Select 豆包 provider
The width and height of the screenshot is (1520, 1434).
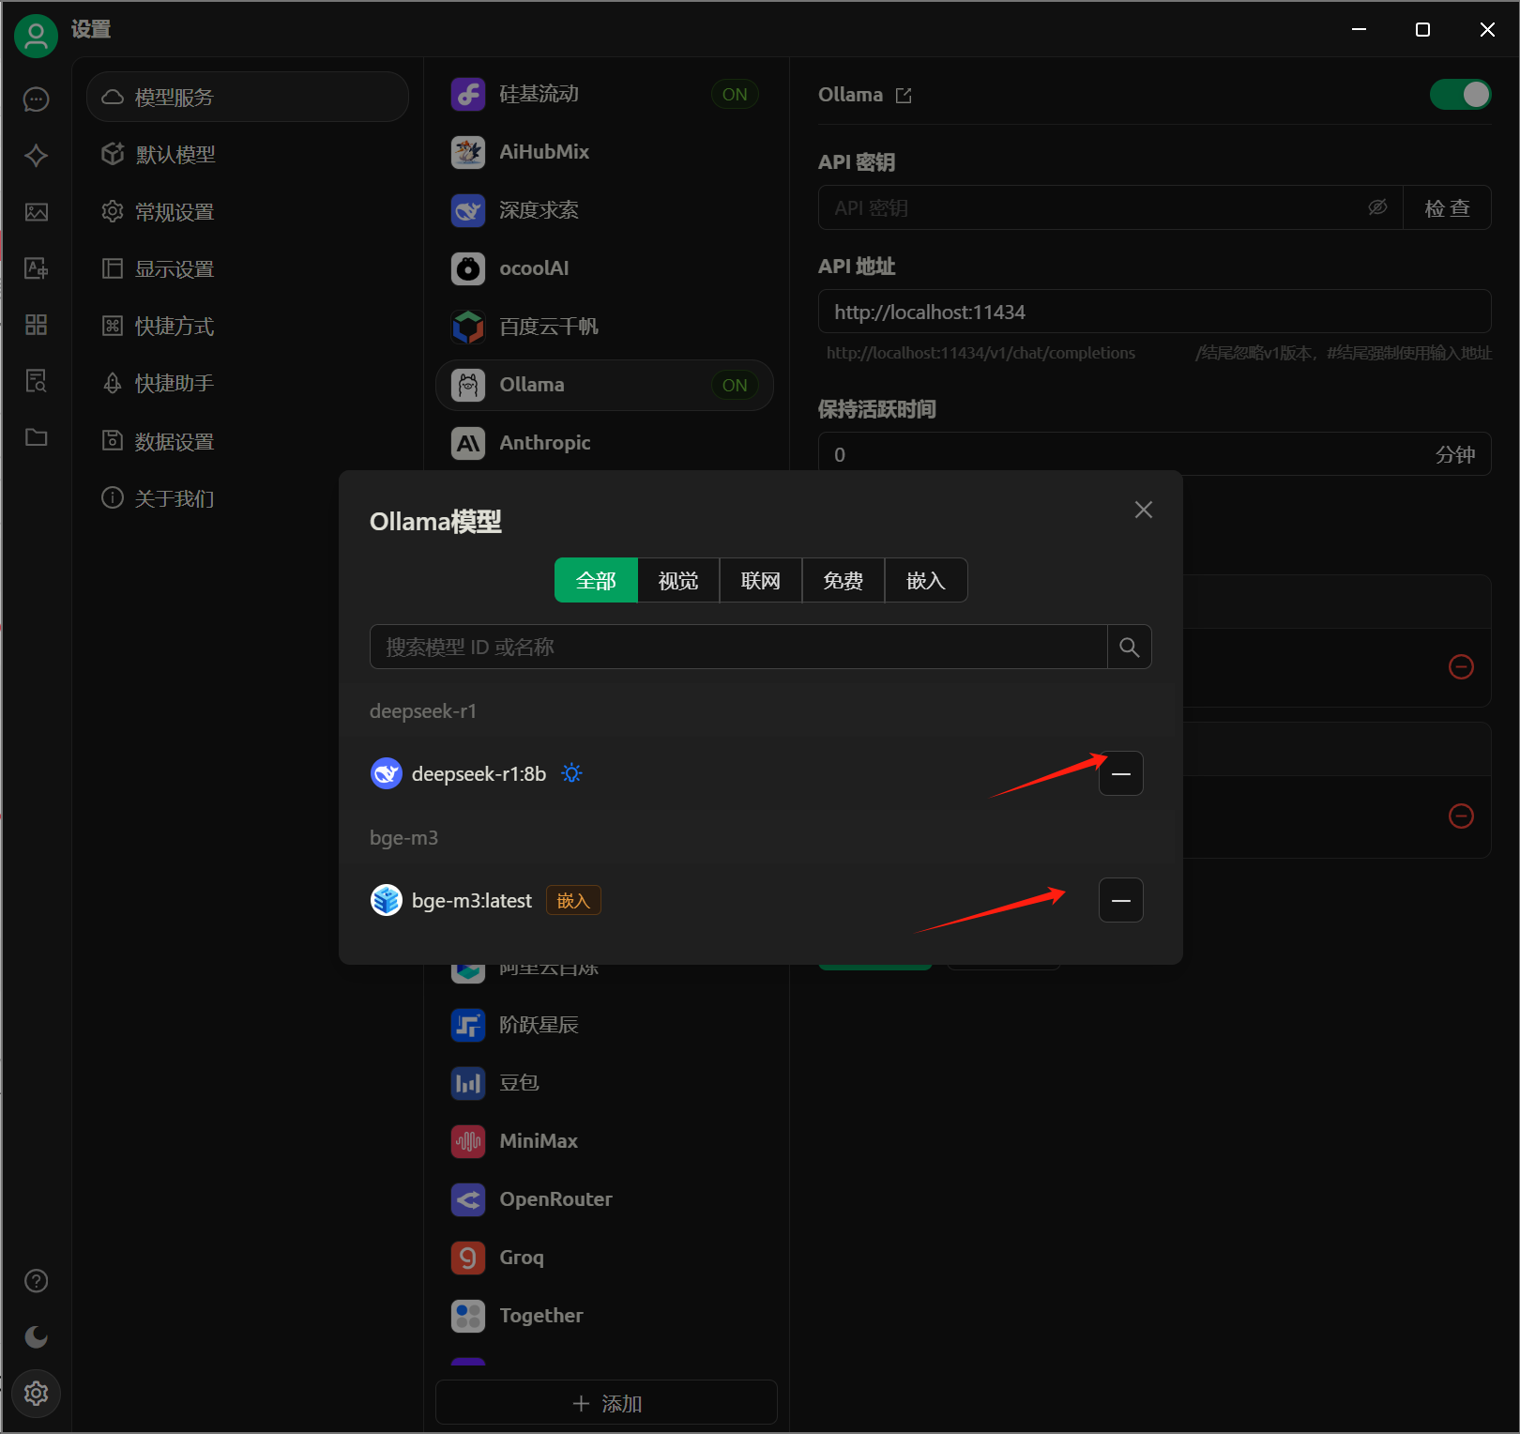604,1083
